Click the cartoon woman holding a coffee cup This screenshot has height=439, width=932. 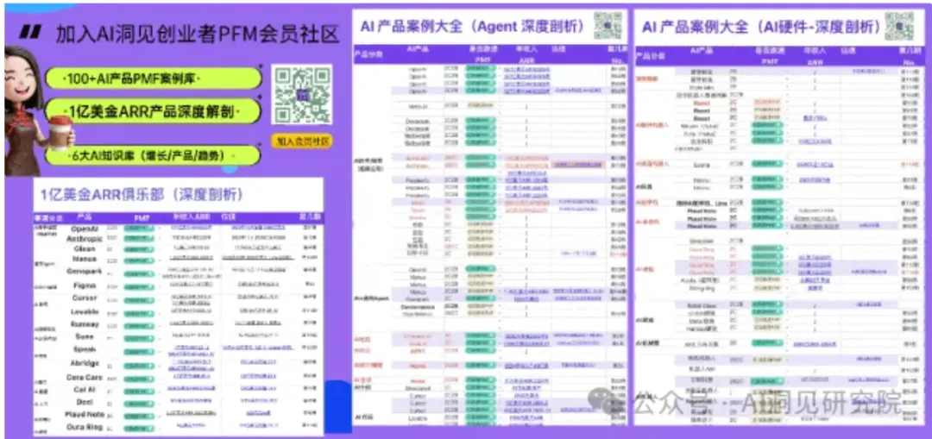tap(37, 111)
